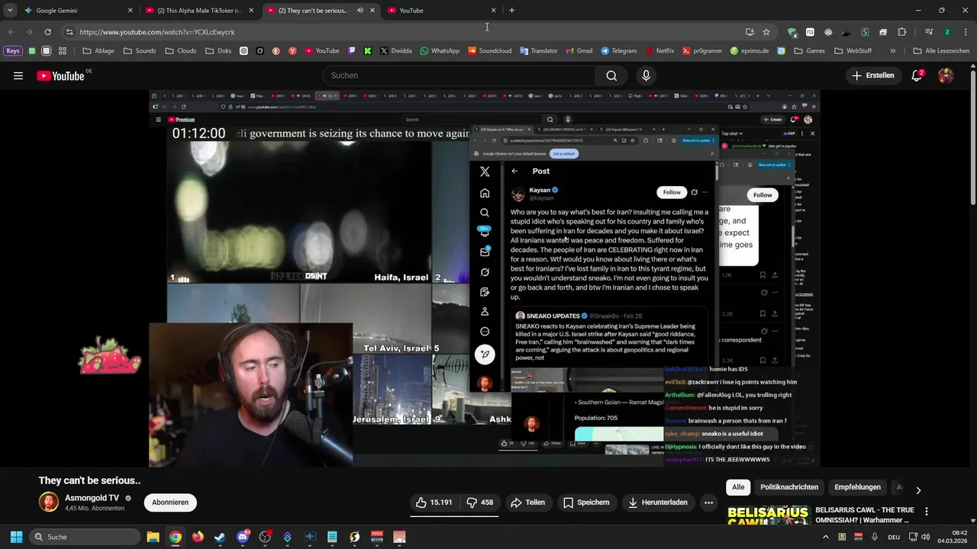Open the Belisarius Cawl video title
The width and height of the screenshot is (977, 549).
pos(865,515)
